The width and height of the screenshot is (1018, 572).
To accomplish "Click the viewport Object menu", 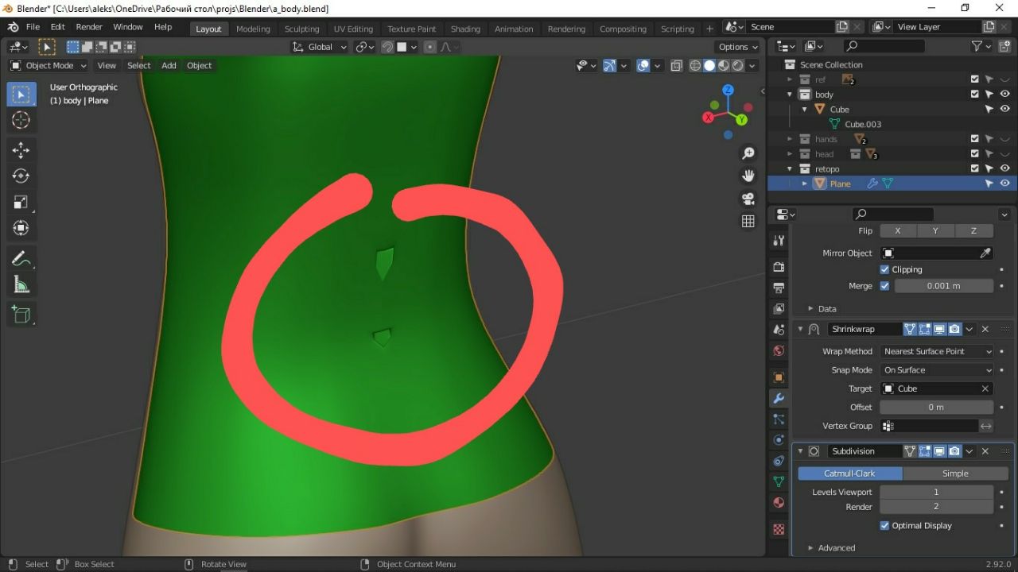I will coord(200,66).
